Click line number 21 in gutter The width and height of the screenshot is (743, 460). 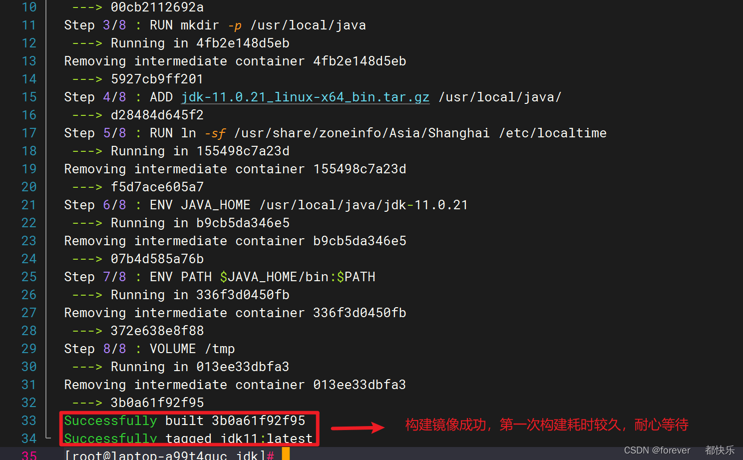coord(29,205)
